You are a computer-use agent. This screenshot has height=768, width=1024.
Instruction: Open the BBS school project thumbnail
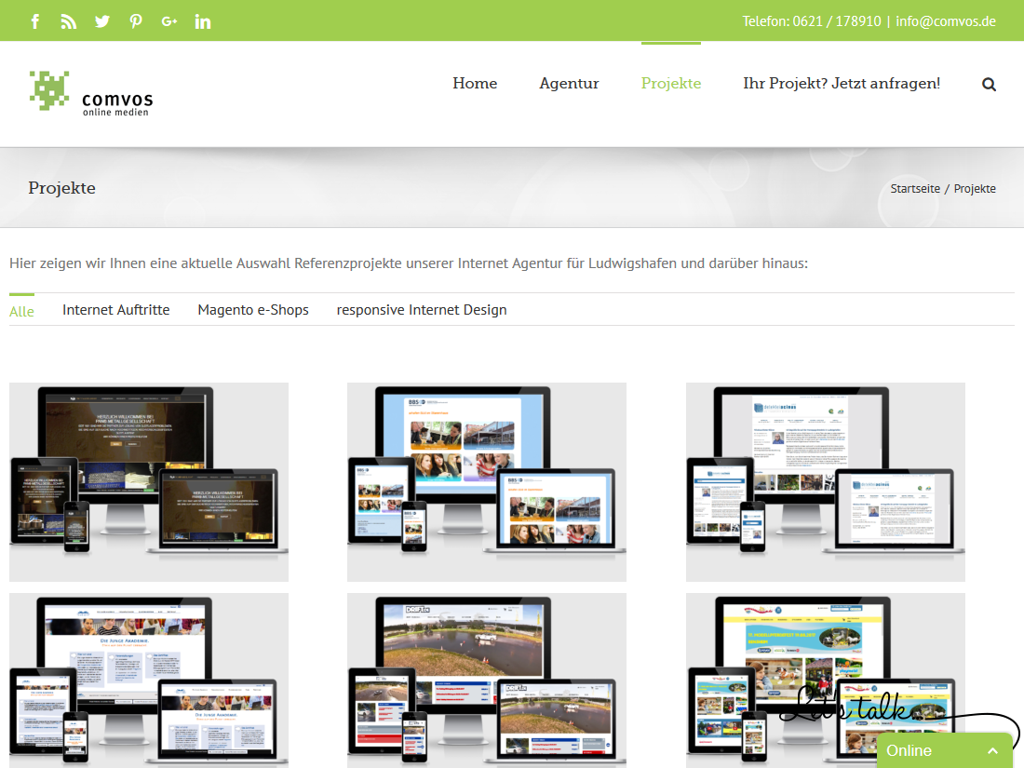click(x=487, y=481)
